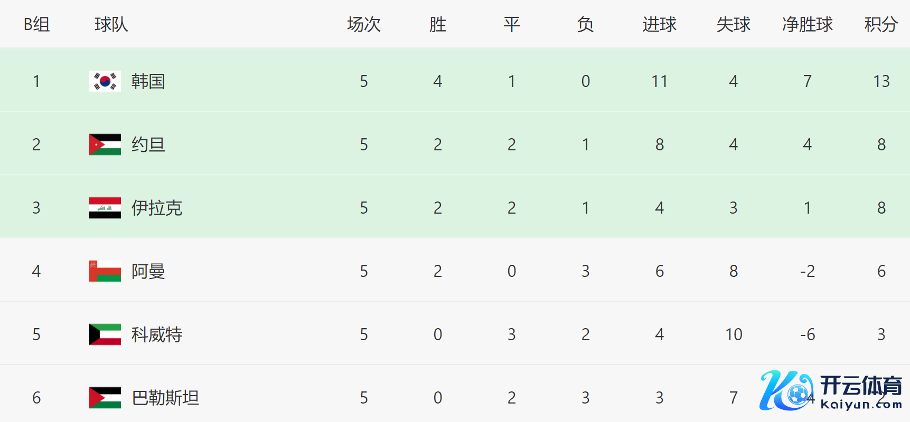Viewport: 910px width, 422px height.
Task: Open the 科威特 team name
Action: (156, 334)
